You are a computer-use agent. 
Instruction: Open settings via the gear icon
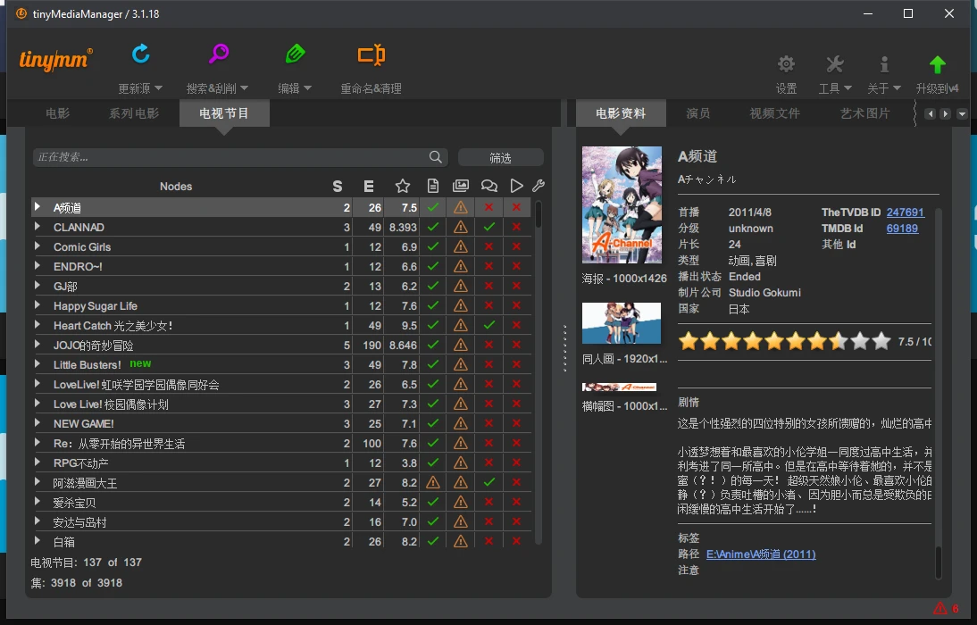(x=786, y=64)
